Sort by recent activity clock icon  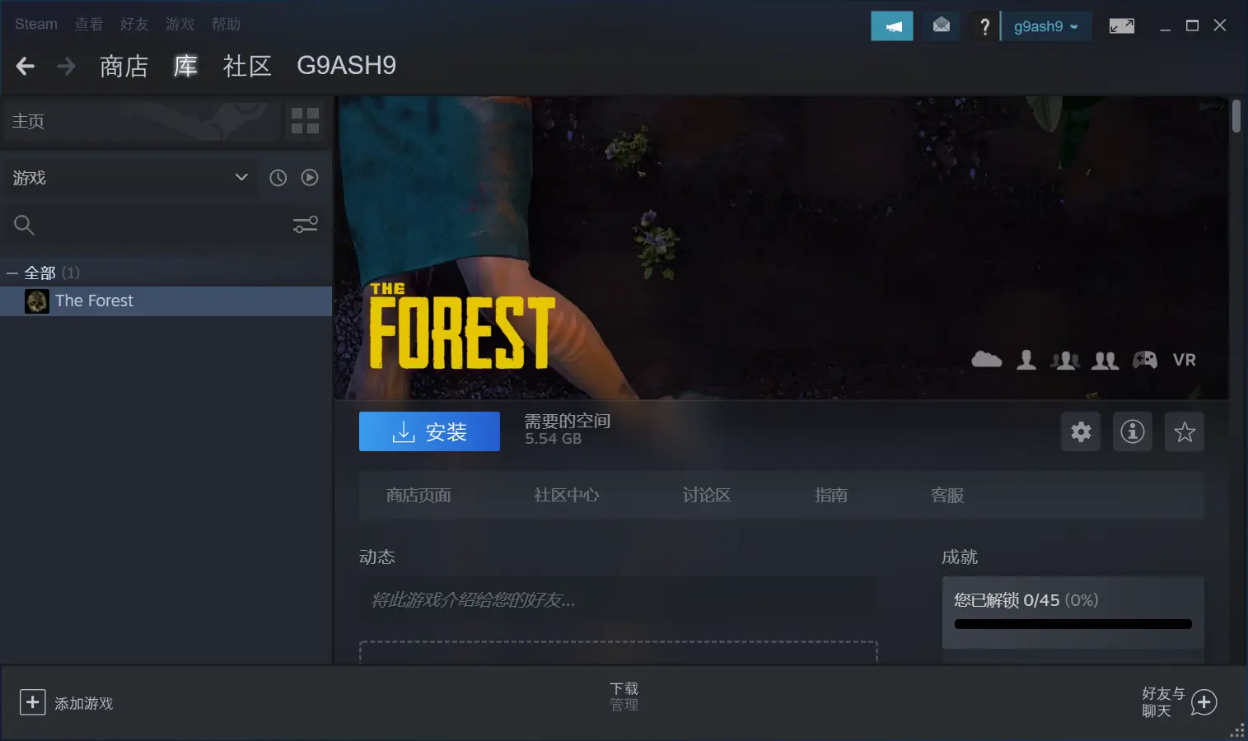278,178
